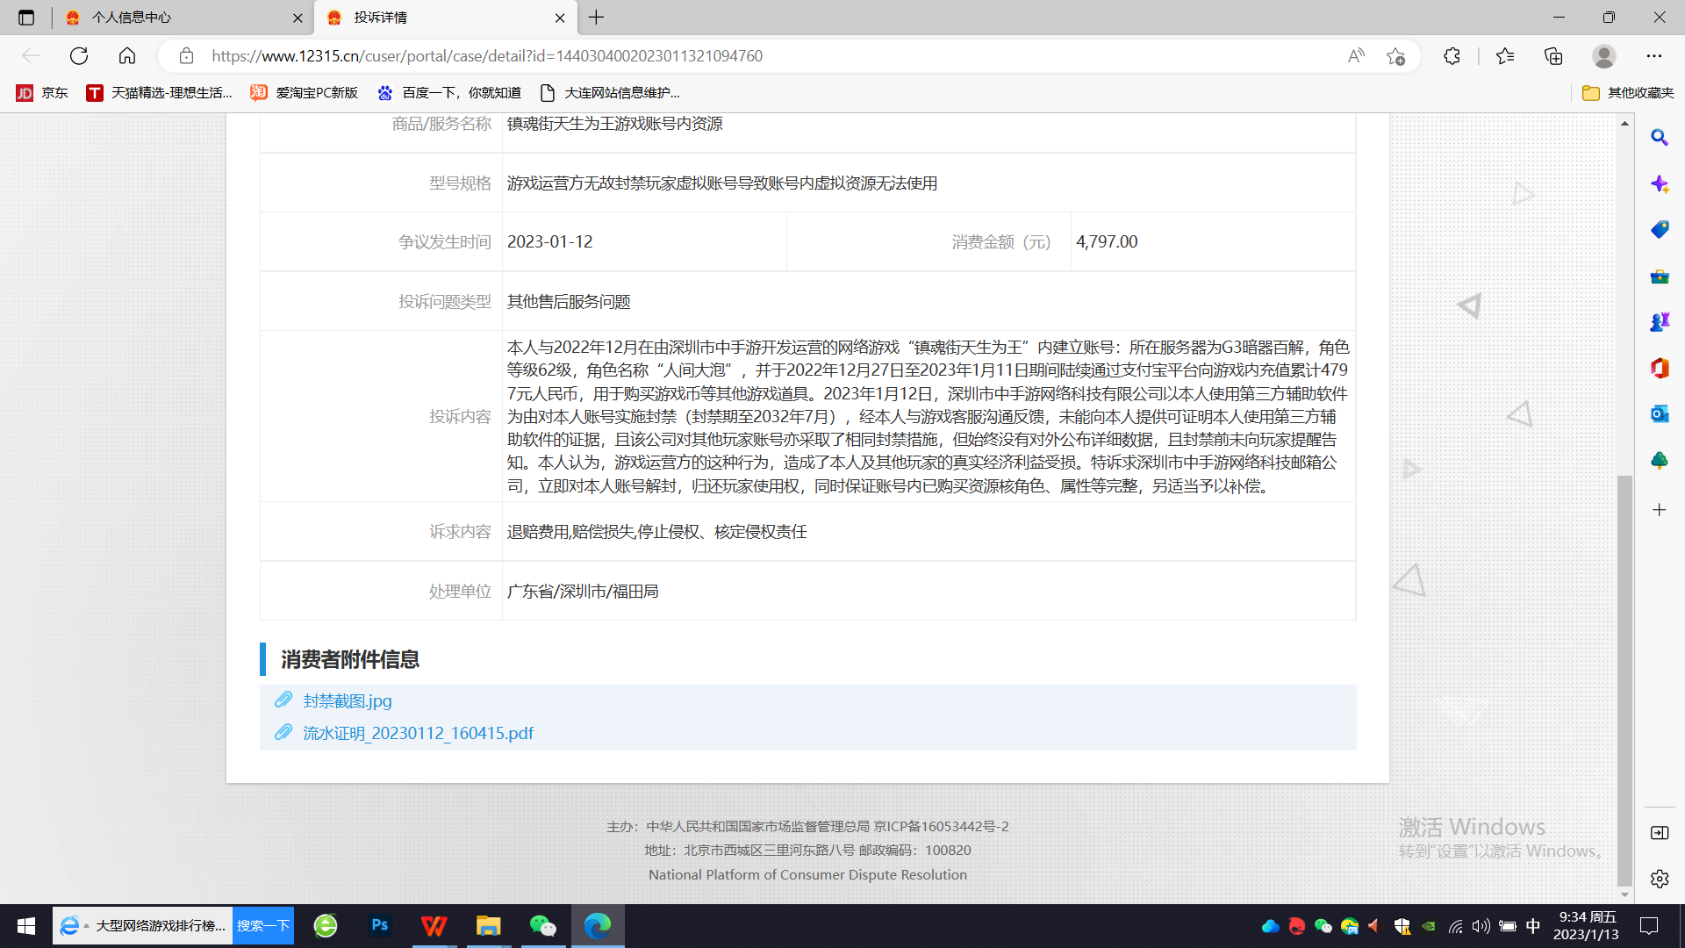Open WeChat from the taskbar
The image size is (1685, 948).
(543, 926)
